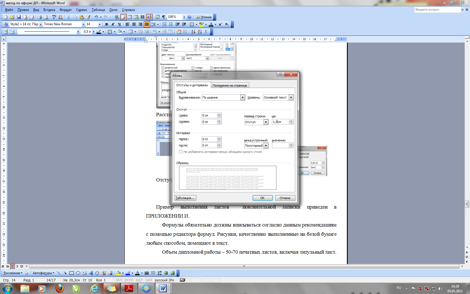Open the Табуляция... settings button
470x294 pixels.
[x=185, y=198]
